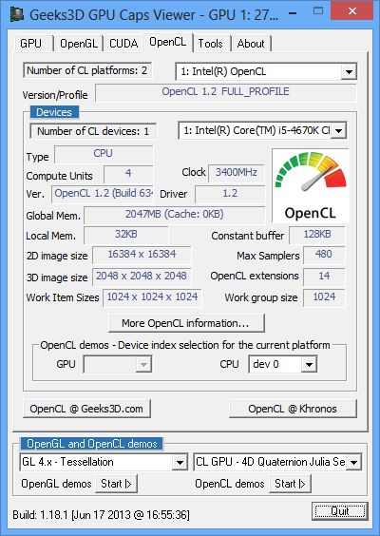The width and height of the screenshot is (380, 536).
Task: Expand the Intel(R) OpenCL platform dropdown
Action: tap(266, 71)
